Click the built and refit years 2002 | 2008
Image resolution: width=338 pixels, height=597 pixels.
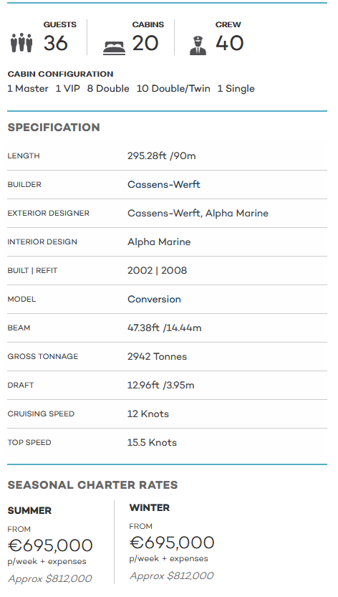(158, 271)
